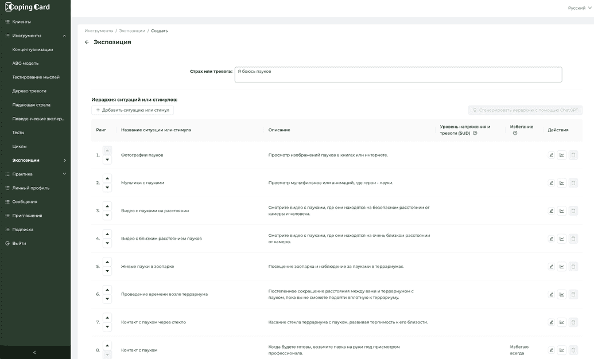Open chart for Мультики с пауками row
Screen dimensions: 594x359
(x=562, y=183)
